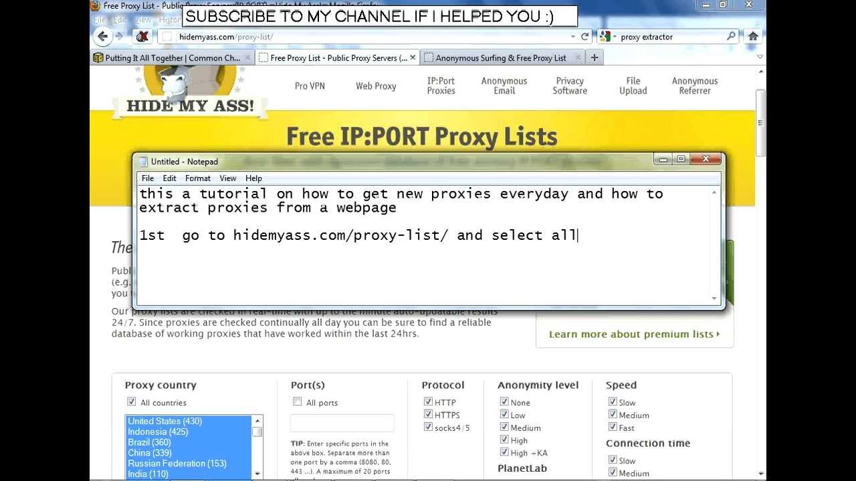Click the Pro VPN navigation link
856x481 pixels.
coord(310,86)
